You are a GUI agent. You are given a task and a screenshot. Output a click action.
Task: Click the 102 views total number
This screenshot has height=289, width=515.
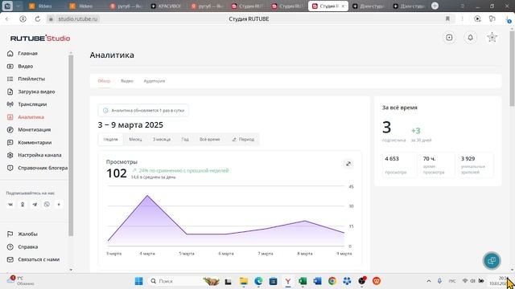pyautogui.click(x=117, y=173)
